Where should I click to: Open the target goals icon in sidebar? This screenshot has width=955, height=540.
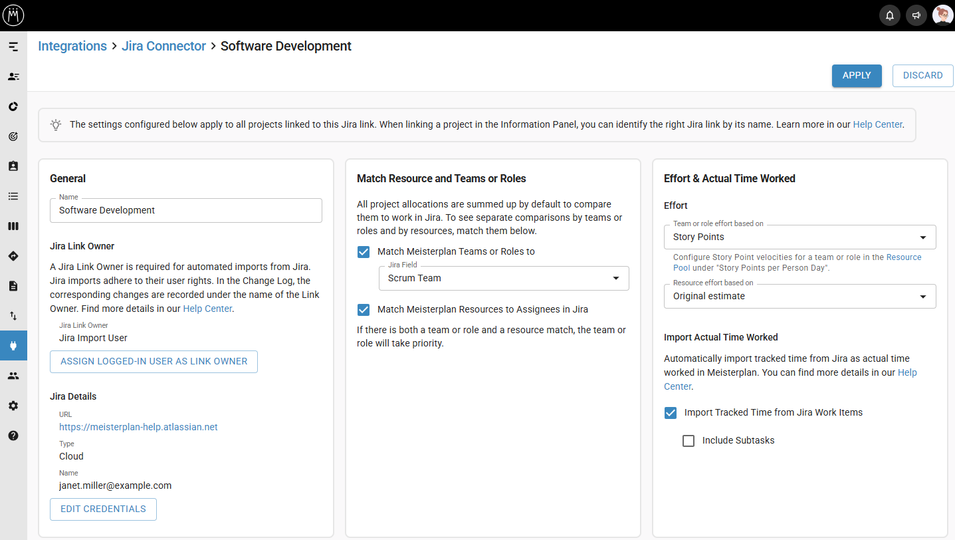point(13,136)
